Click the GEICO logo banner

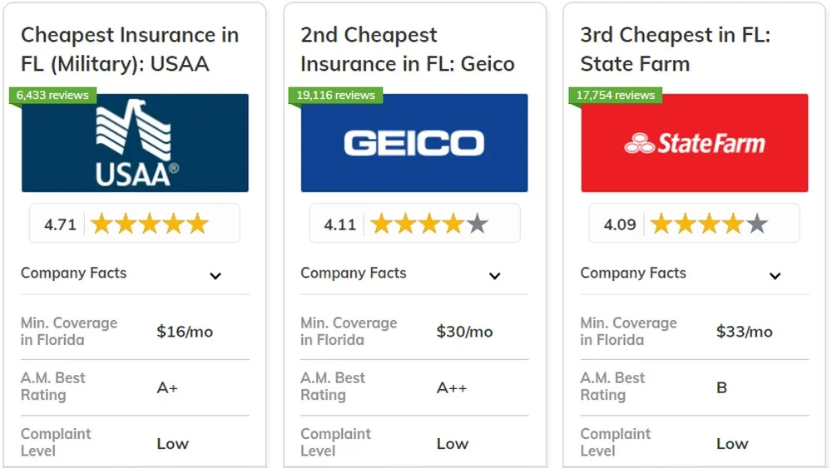(414, 143)
